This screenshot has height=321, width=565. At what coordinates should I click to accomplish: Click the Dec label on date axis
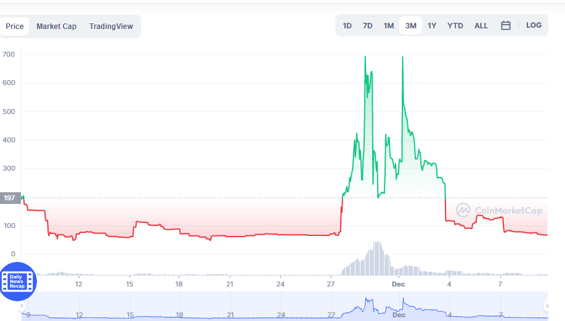[x=398, y=284]
